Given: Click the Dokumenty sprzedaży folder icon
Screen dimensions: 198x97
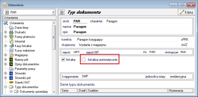Looking at the screenshot, I should click(16, 92).
